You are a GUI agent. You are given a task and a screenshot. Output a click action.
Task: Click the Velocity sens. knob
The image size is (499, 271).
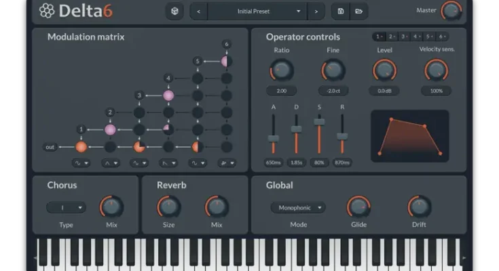coord(436,70)
